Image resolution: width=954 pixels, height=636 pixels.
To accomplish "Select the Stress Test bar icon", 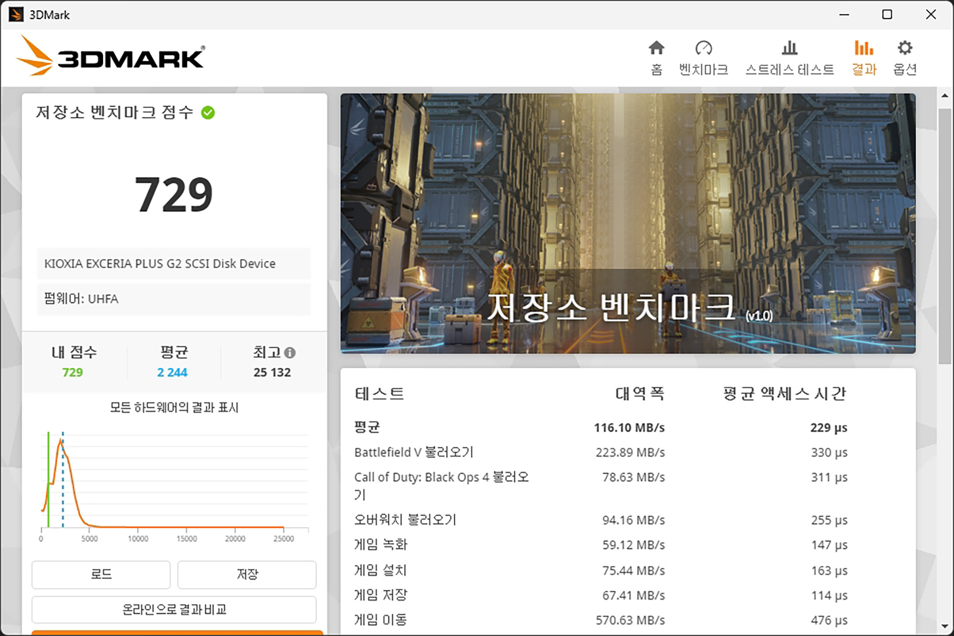I will (x=789, y=48).
